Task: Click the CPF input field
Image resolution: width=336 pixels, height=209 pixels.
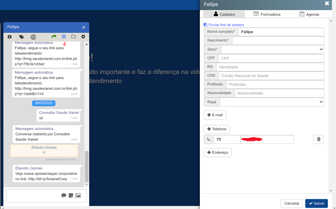Action: tap(271, 58)
